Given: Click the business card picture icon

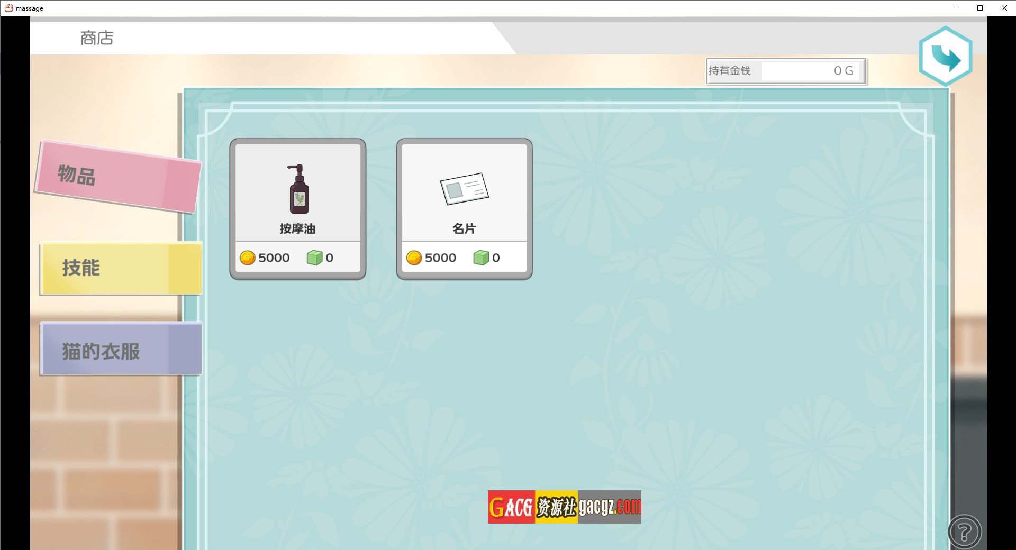Looking at the screenshot, I should (464, 189).
